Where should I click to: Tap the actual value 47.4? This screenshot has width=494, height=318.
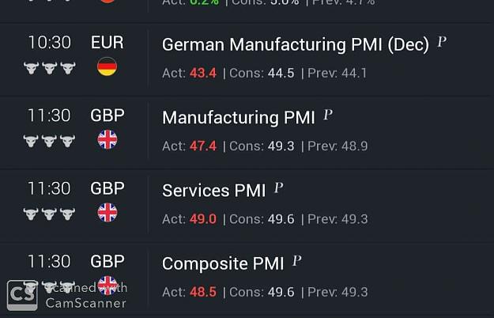tap(203, 146)
